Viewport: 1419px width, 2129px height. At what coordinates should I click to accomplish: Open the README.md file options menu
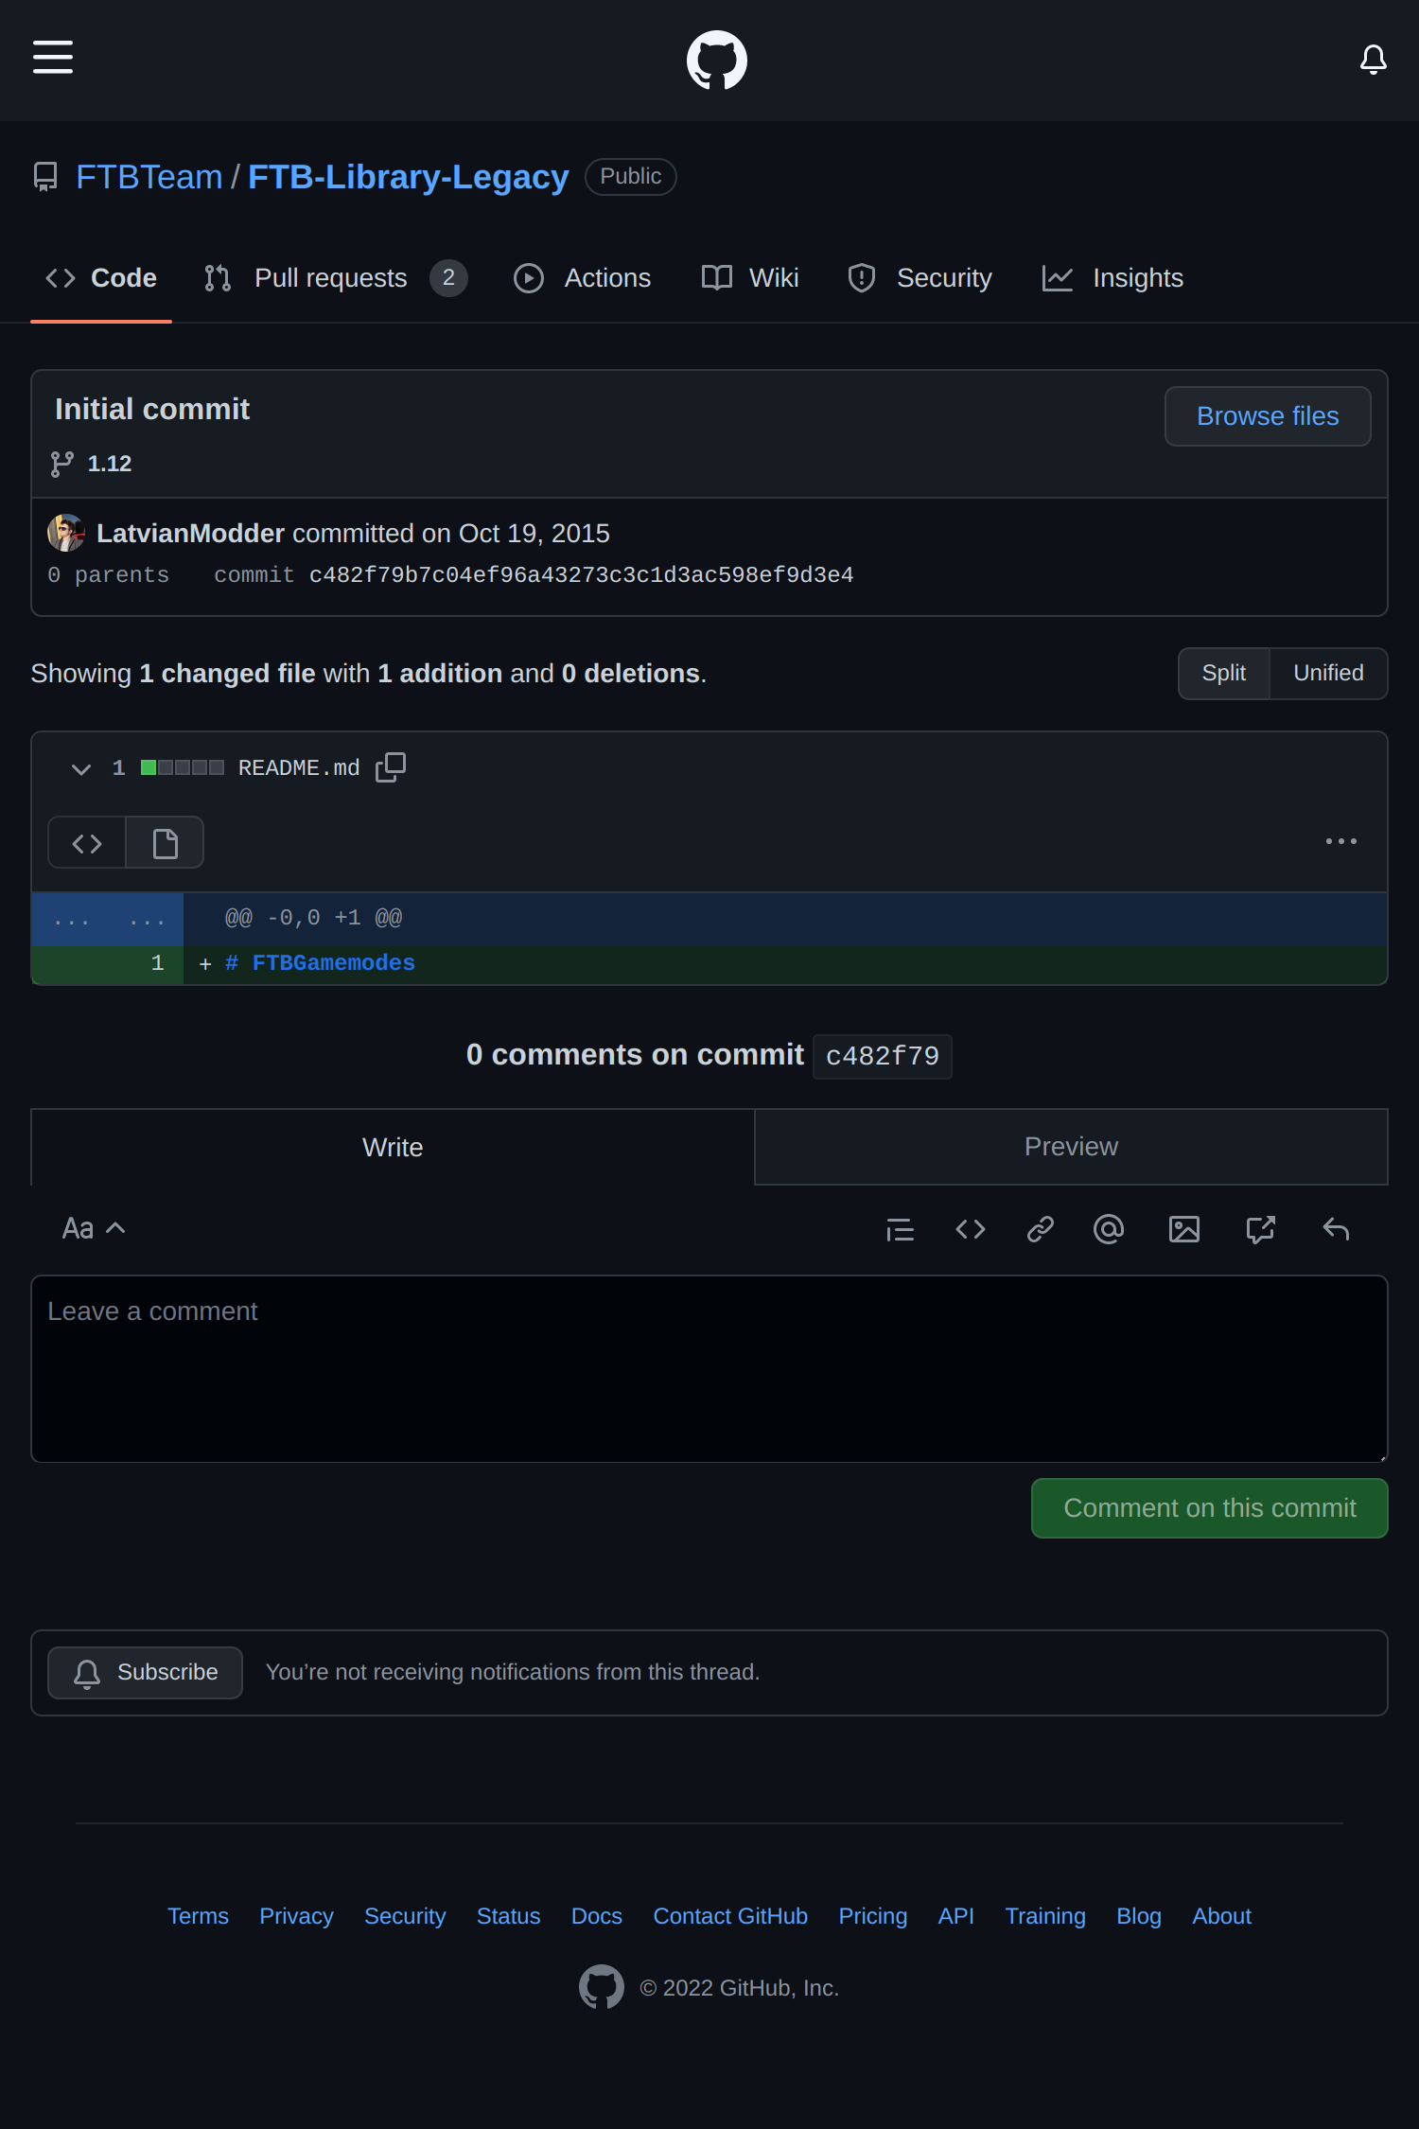click(x=1340, y=841)
